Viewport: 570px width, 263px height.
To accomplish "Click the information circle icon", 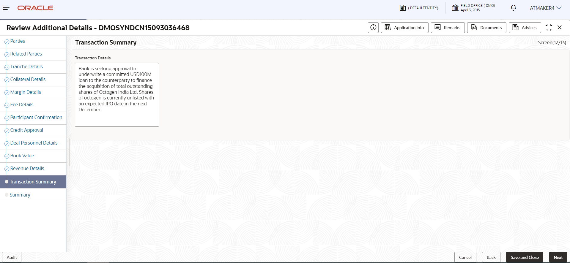I will (373, 28).
